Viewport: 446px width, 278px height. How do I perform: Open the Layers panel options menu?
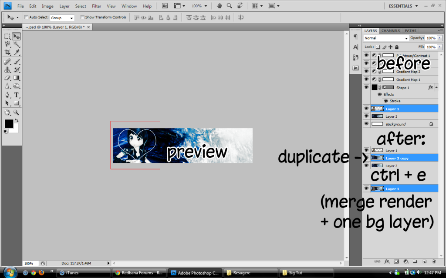click(x=440, y=31)
